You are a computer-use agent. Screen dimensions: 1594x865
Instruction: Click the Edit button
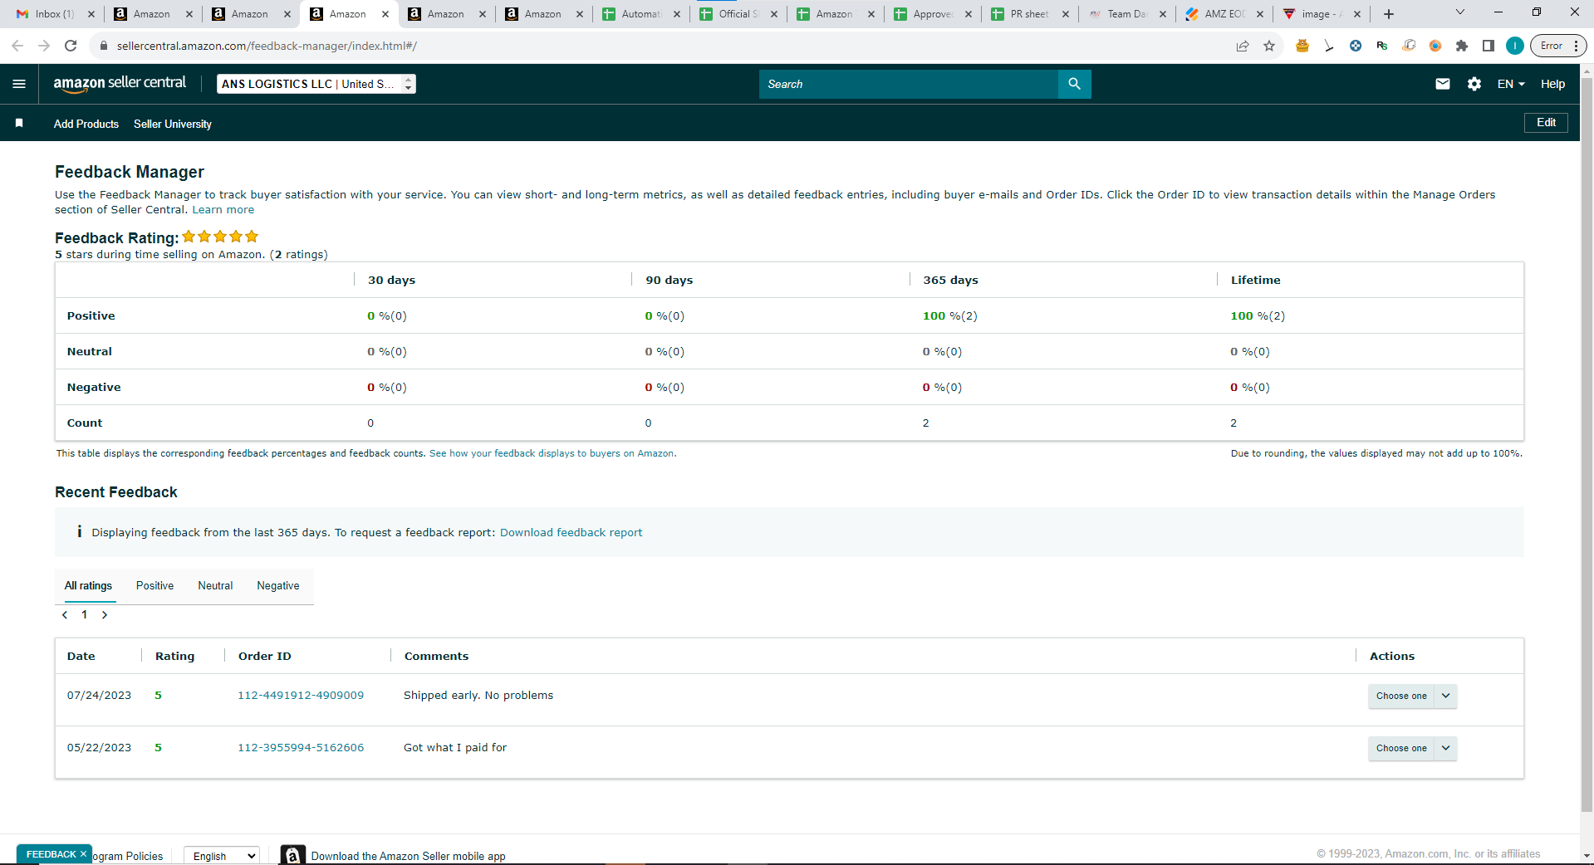pos(1546,122)
